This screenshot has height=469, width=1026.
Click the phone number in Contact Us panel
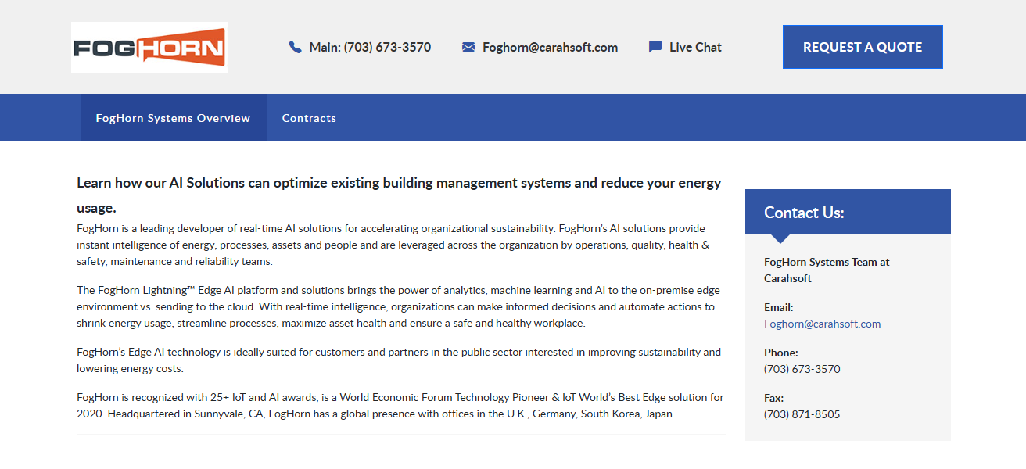click(x=802, y=369)
